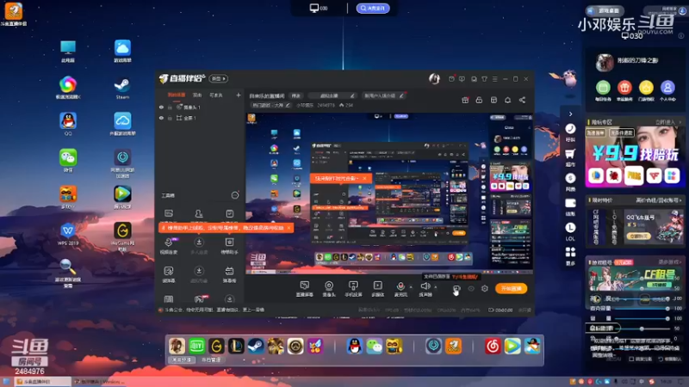Switch to third scene tab
This screenshot has width=689, height=387.
tap(216, 95)
